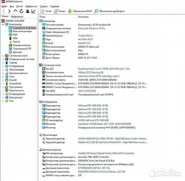Open Intel Union Point Z270 chipset link
The width and height of the screenshot is (185, 181).
[99, 76]
